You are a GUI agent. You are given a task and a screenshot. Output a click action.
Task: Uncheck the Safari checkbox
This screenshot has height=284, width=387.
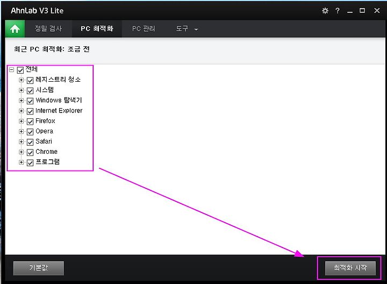30,142
